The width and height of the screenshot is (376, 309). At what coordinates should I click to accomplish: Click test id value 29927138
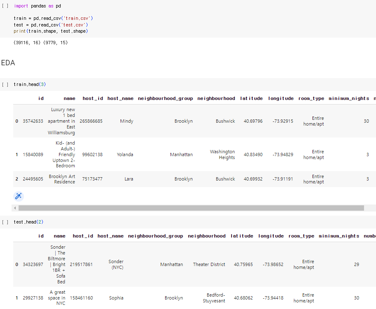[x=33, y=298]
